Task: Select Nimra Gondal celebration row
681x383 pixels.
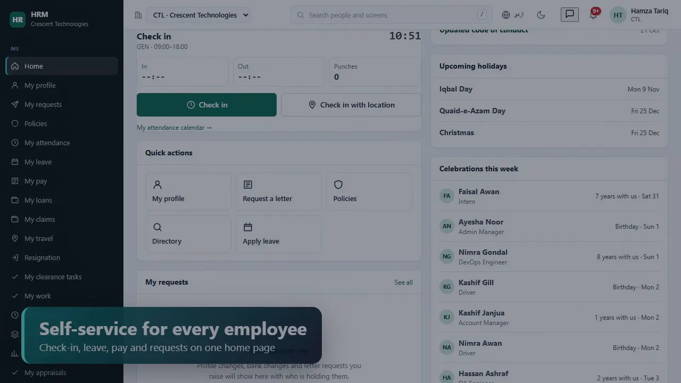Action: 549,256
